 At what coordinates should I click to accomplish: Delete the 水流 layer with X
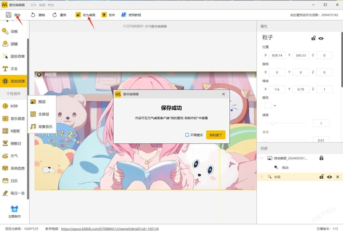click(x=337, y=177)
